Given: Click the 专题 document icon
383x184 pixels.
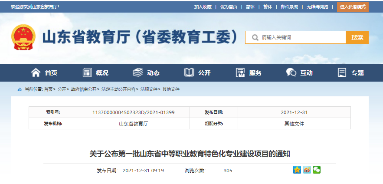Looking at the screenshot, I should (x=342, y=72).
